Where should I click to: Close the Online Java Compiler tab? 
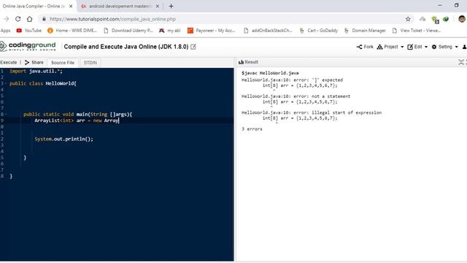click(71, 6)
